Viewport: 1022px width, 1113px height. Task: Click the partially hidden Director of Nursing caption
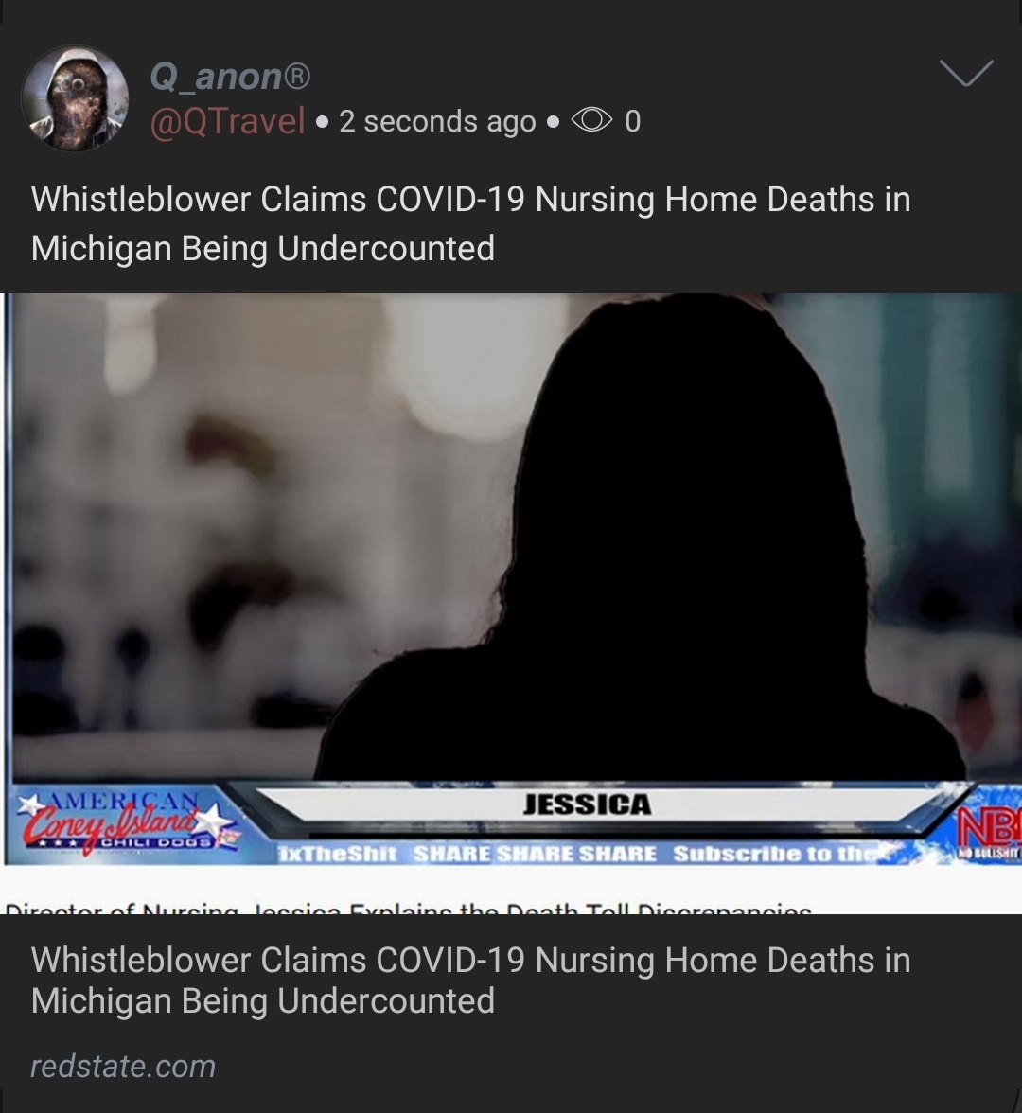pyautogui.click(x=408, y=908)
